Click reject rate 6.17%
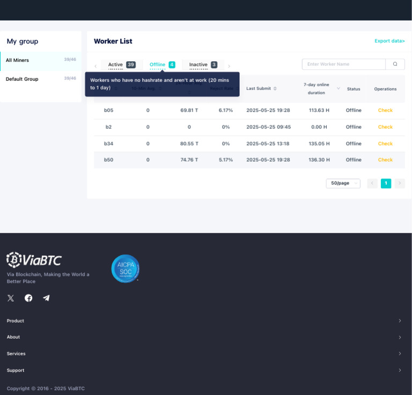 [226, 110]
